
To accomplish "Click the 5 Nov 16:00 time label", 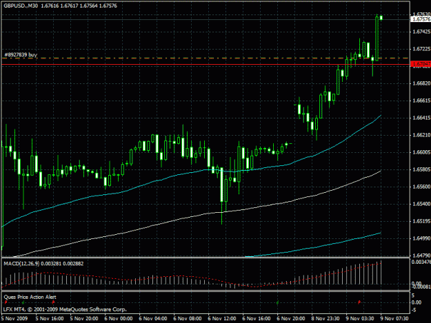I will 50,318.
